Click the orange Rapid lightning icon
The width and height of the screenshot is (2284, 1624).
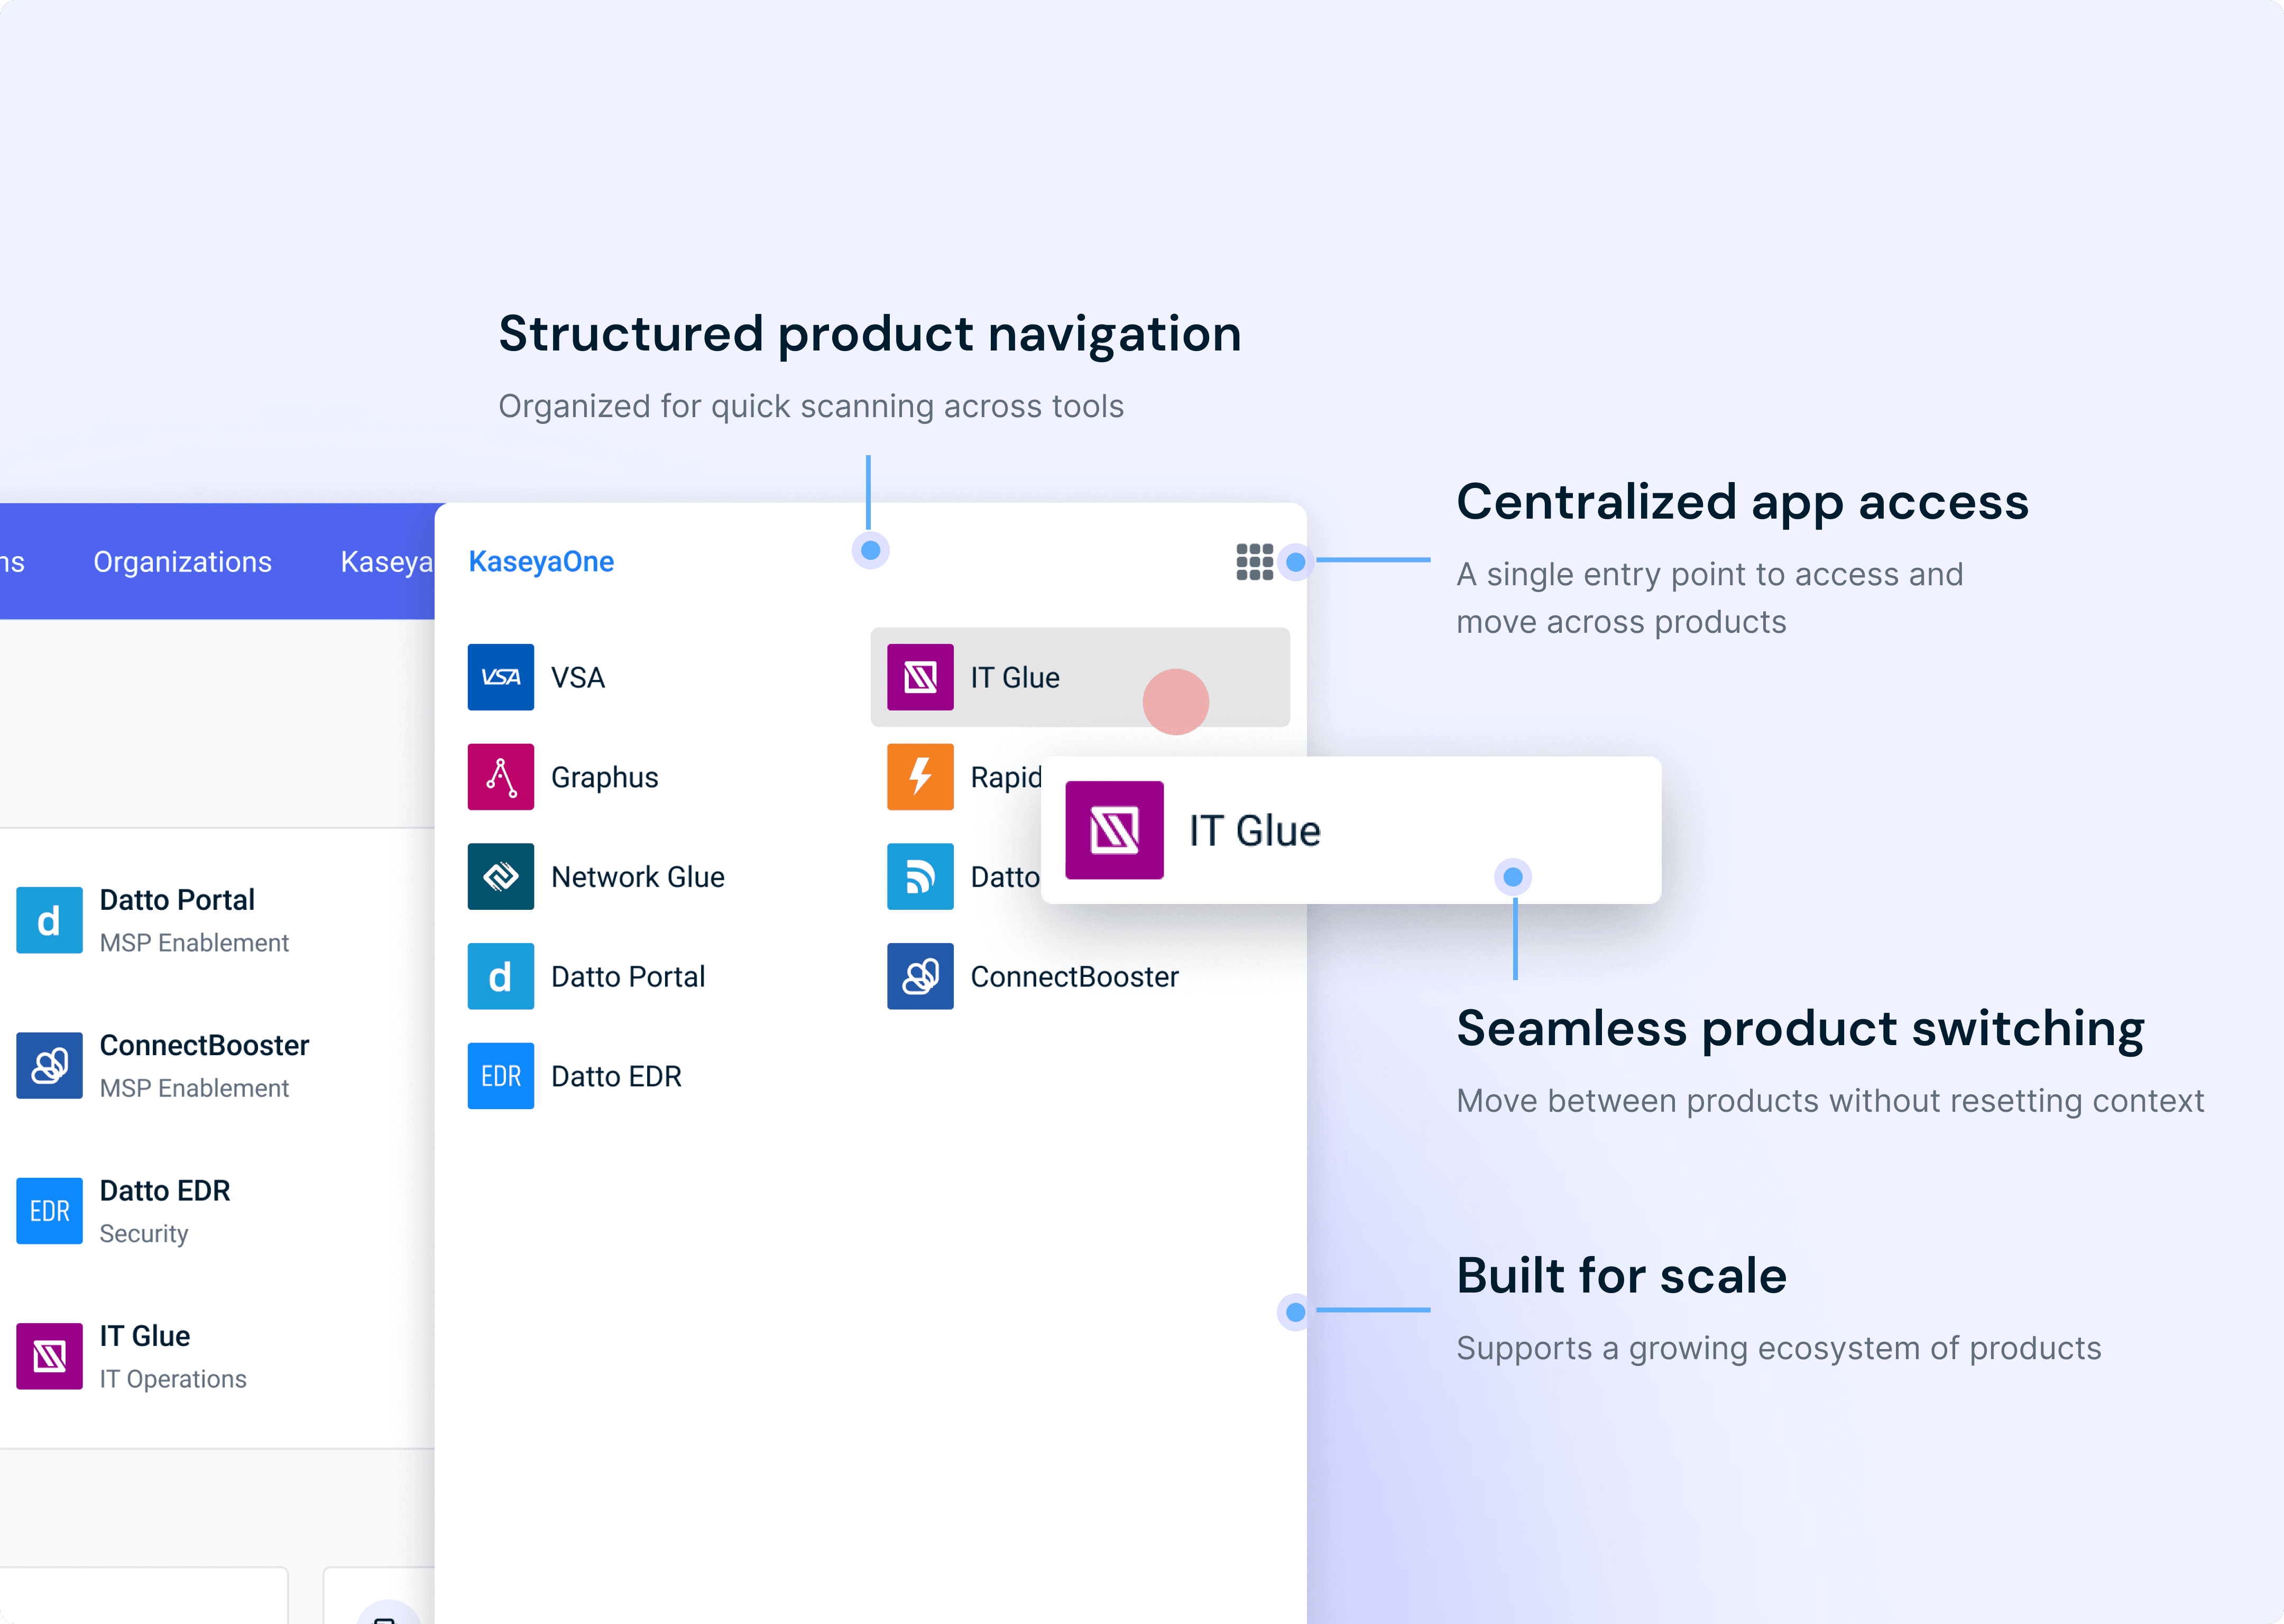920,777
